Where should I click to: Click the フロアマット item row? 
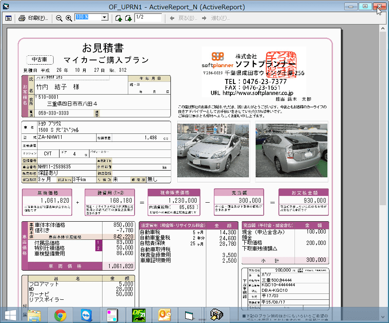81,284
